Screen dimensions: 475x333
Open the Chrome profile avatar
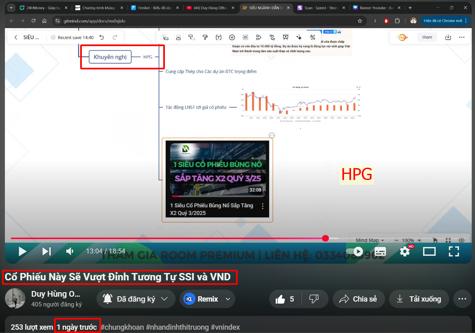(x=413, y=21)
